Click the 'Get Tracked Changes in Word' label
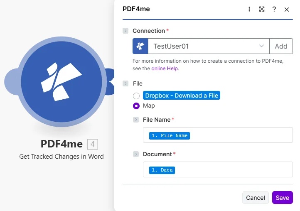300x211 pixels. [x=61, y=157]
